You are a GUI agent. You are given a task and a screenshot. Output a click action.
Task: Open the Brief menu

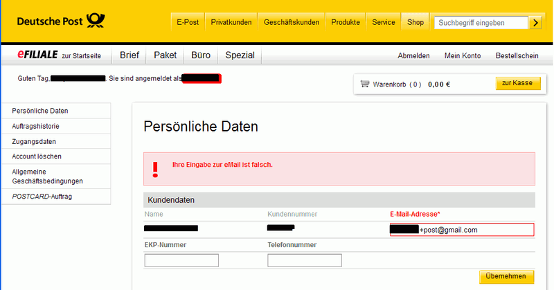coord(129,55)
